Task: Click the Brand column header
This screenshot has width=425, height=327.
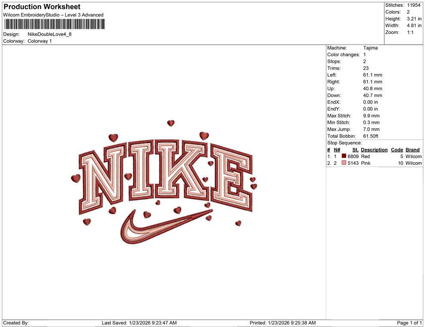Action: [x=413, y=149]
